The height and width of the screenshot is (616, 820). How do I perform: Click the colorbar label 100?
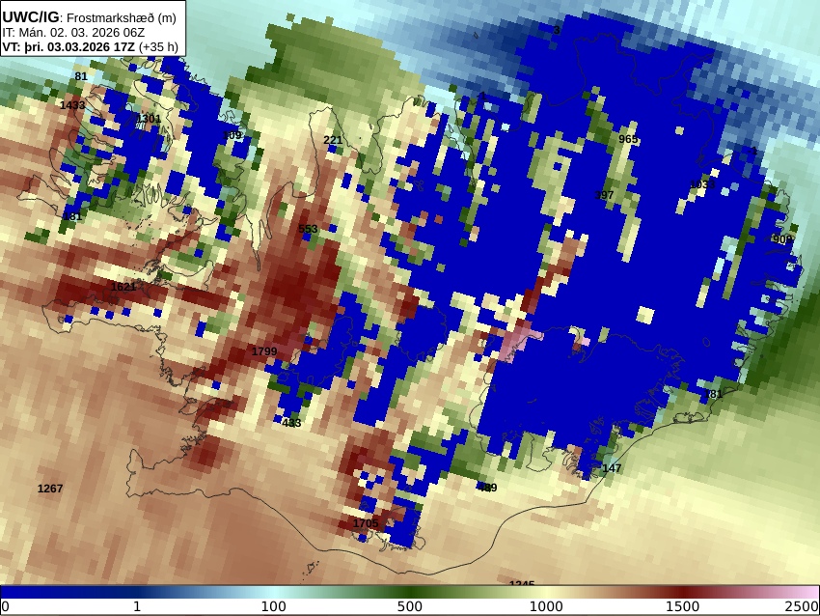pyautogui.click(x=274, y=607)
